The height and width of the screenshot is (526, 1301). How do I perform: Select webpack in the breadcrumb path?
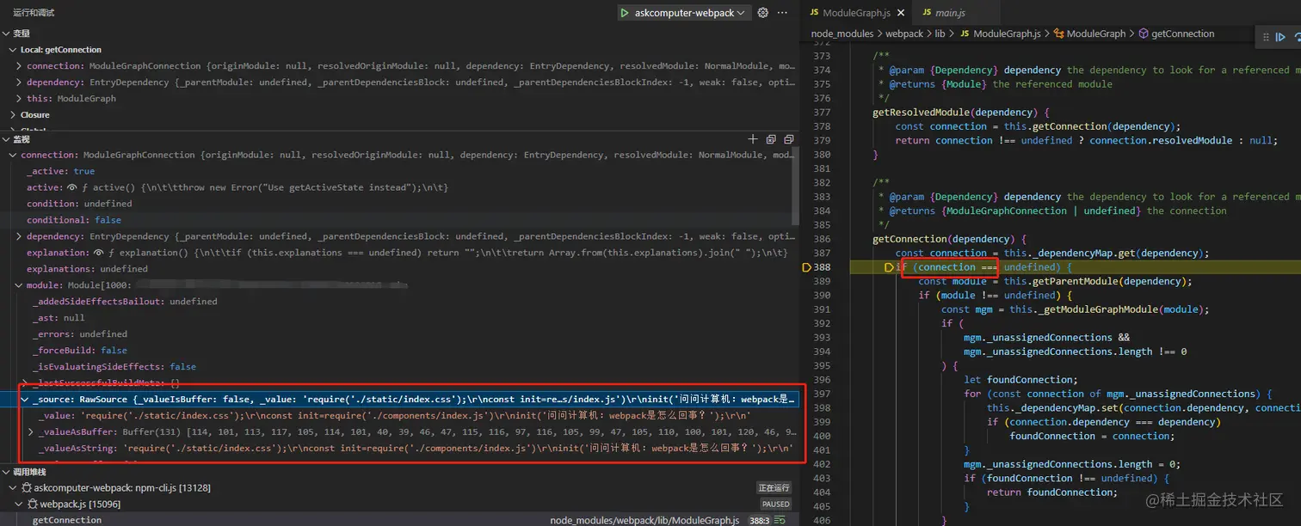[904, 34]
